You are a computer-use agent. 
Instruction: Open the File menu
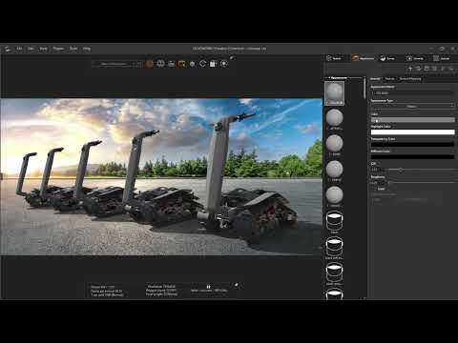19,49
